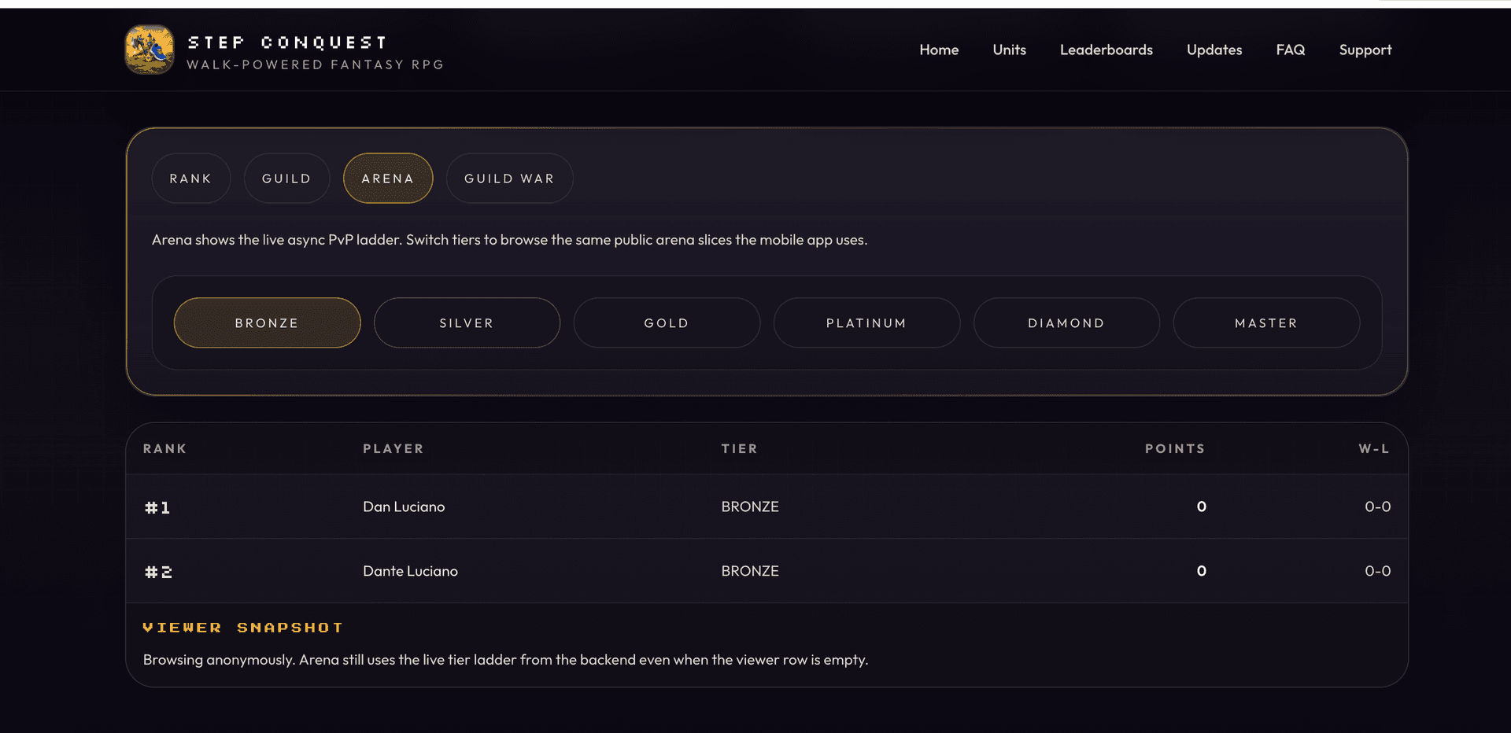Visit the Support page

click(x=1365, y=50)
